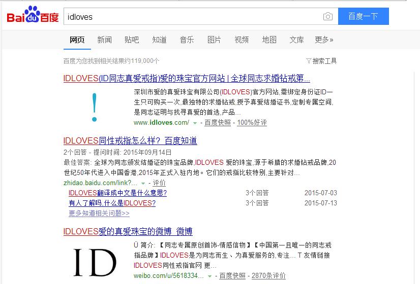
Task: Switch to the 文库 tab
Action: 296,40
